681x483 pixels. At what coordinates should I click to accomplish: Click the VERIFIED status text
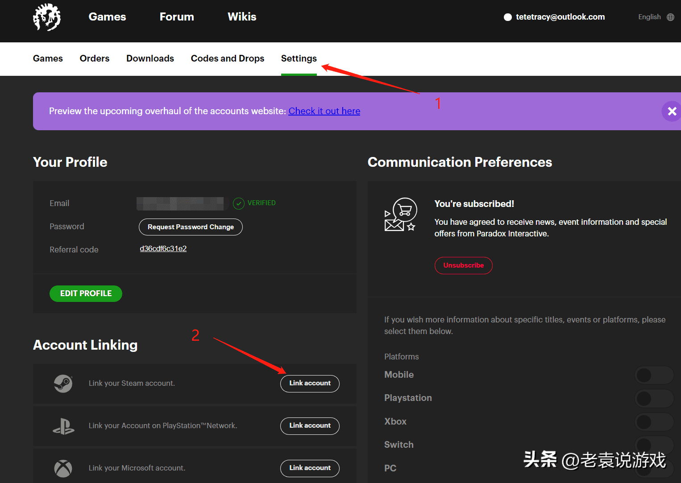[x=262, y=203]
